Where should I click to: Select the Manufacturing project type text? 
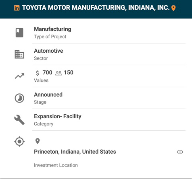click(52, 29)
